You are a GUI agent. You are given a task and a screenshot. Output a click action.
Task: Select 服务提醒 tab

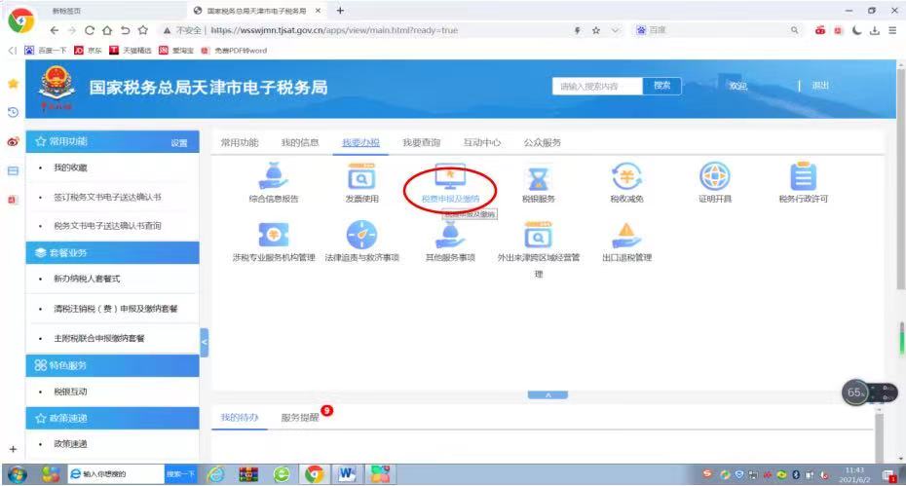[x=300, y=417]
